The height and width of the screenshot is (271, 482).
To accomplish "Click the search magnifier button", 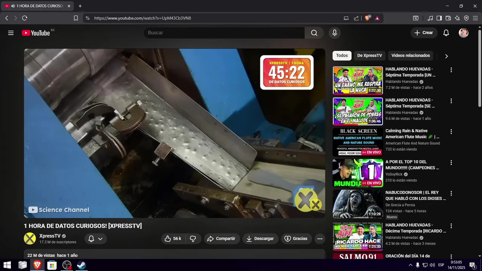I will click(x=314, y=33).
